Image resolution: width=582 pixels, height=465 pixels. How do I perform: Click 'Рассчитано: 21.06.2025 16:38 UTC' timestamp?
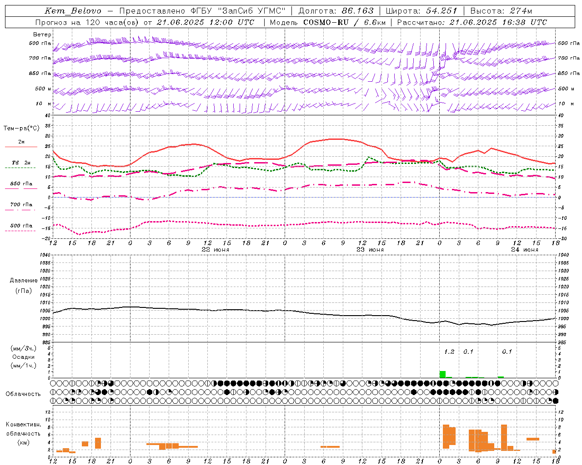472,22
